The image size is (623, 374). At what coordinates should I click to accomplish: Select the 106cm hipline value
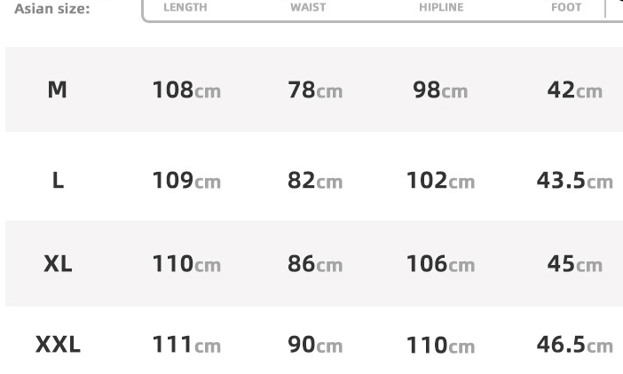440,264
